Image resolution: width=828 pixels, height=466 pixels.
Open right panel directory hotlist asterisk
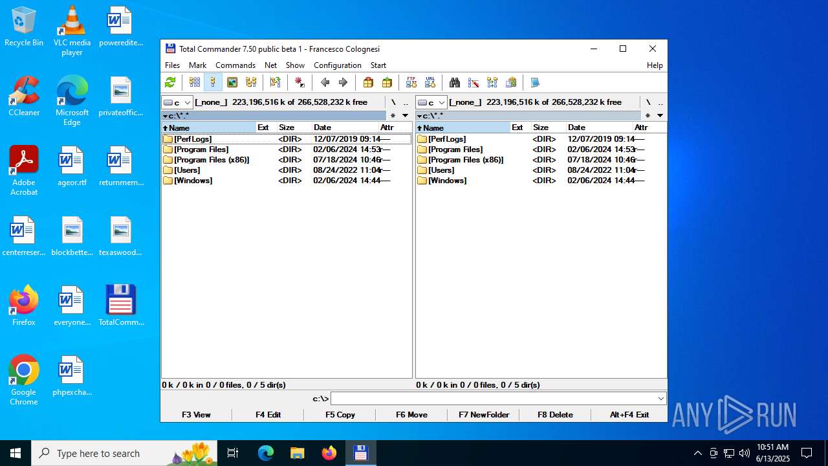(x=647, y=116)
